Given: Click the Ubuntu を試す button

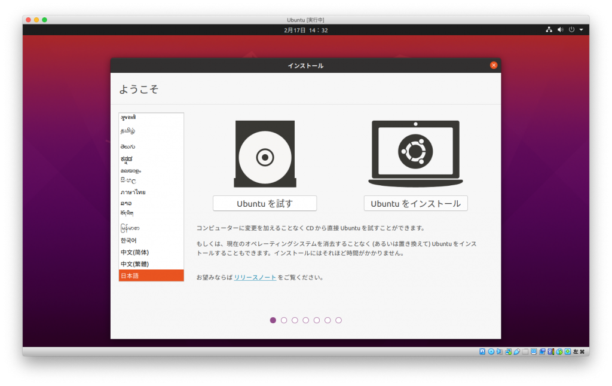Looking at the screenshot, I should click(265, 203).
